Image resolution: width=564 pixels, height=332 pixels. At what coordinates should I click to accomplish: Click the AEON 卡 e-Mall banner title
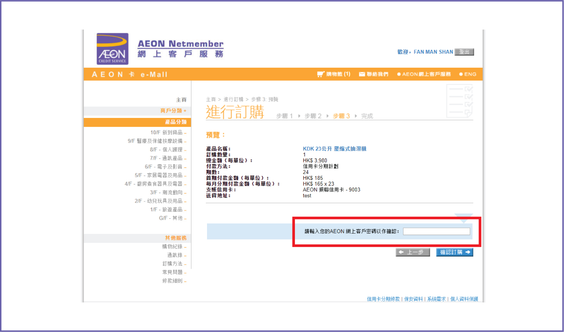click(130, 74)
